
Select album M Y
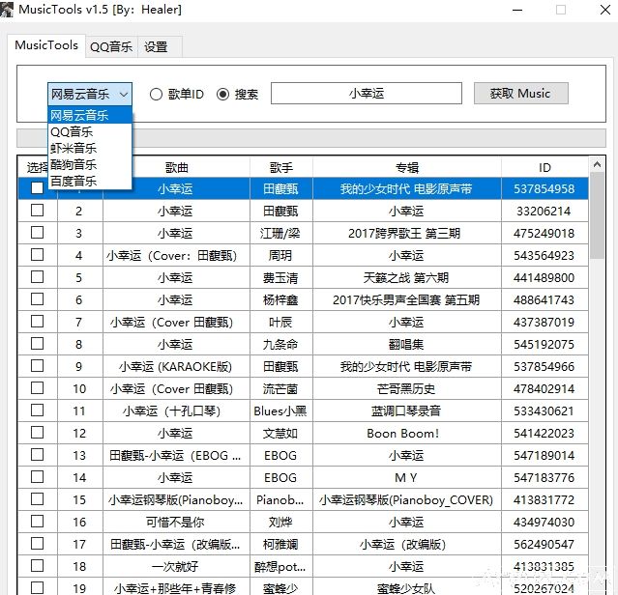tap(406, 478)
